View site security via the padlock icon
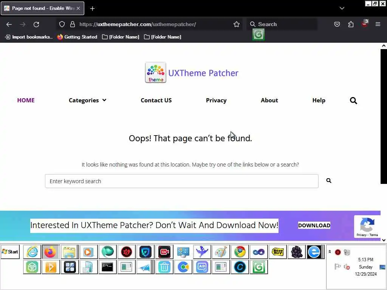 (72, 24)
